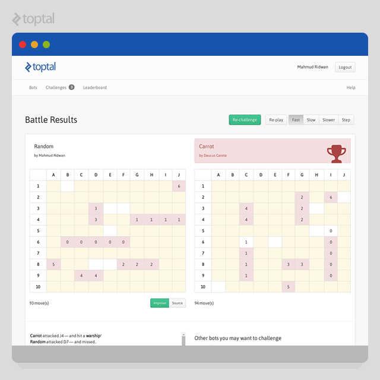This screenshot has width=380, height=380.
Task: Log out with the Logout button
Action: (x=345, y=67)
